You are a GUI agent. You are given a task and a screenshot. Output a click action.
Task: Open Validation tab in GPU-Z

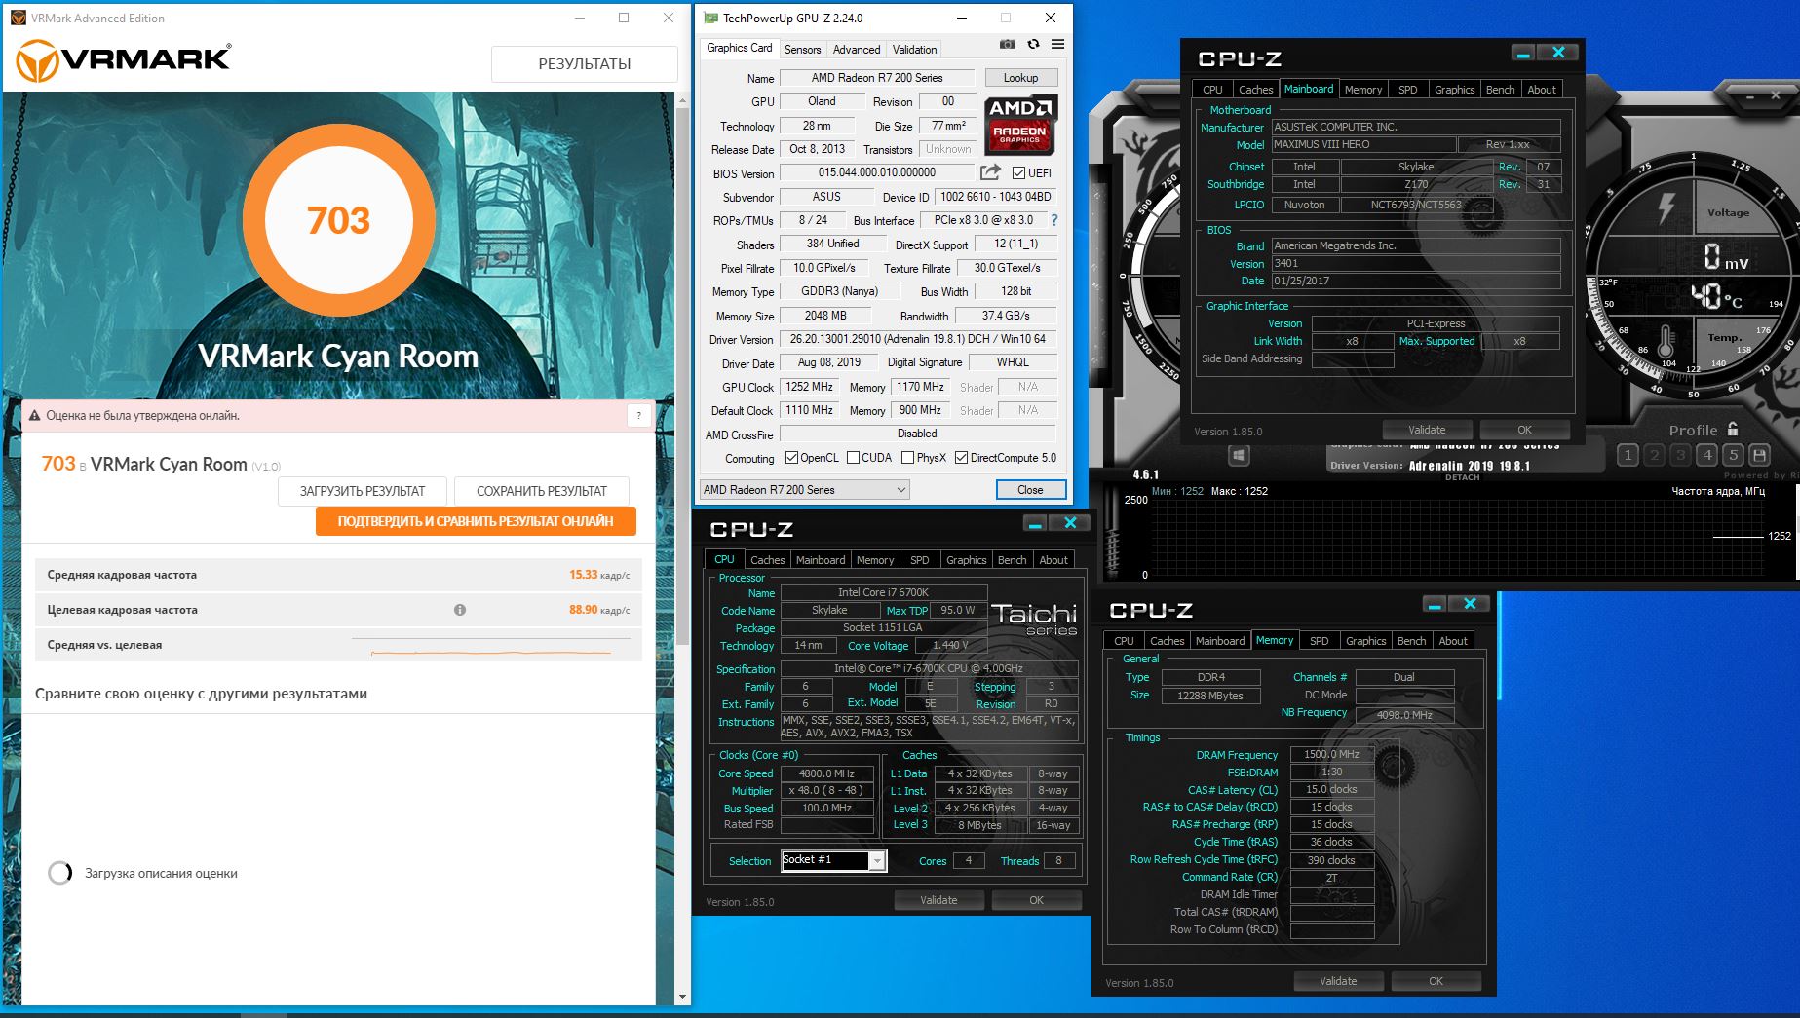click(x=914, y=50)
